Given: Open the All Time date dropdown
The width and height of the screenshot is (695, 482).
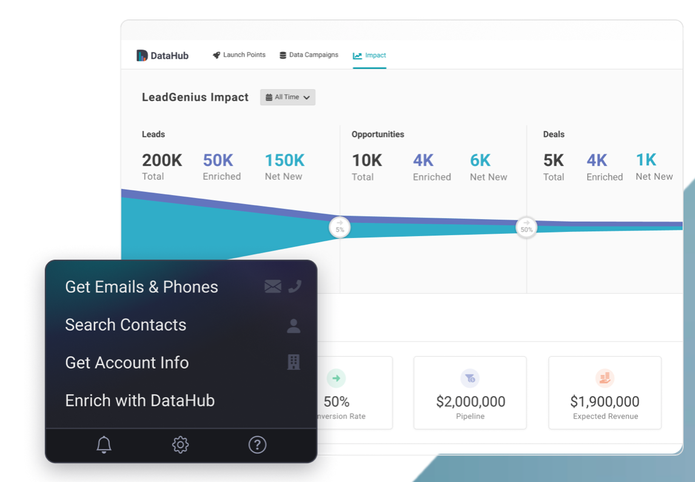Looking at the screenshot, I should pos(287,97).
